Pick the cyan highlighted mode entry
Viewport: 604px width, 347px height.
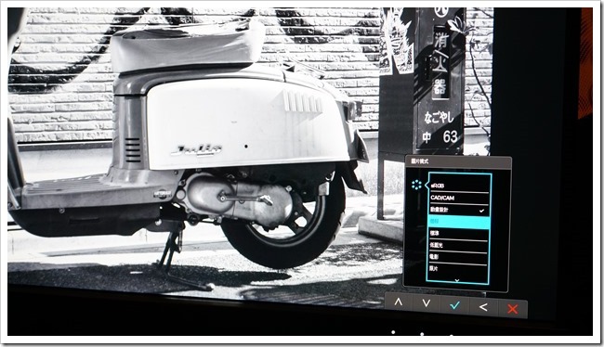(x=458, y=222)
